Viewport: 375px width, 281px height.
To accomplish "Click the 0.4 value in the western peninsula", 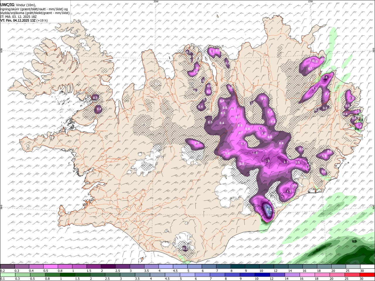I will click(99, 109).
